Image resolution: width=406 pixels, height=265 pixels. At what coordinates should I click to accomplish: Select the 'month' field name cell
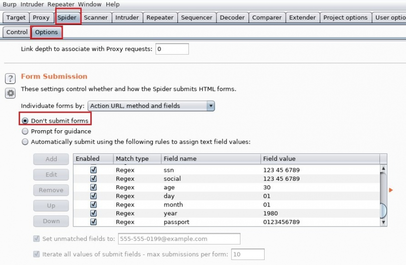point(211,205)
